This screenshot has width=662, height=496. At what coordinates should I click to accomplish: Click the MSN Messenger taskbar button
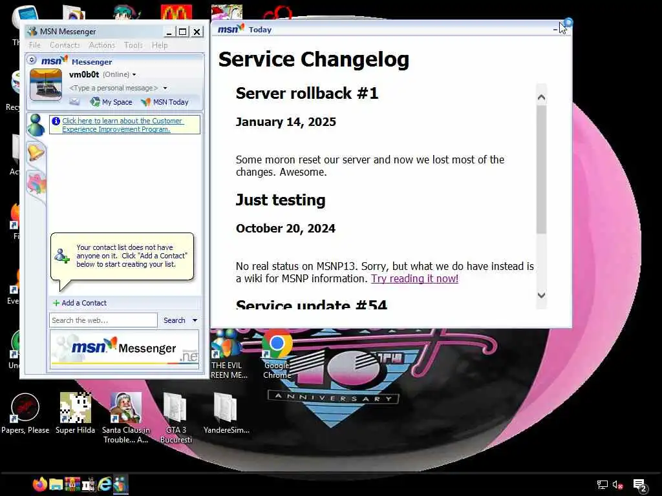[120, 484]
